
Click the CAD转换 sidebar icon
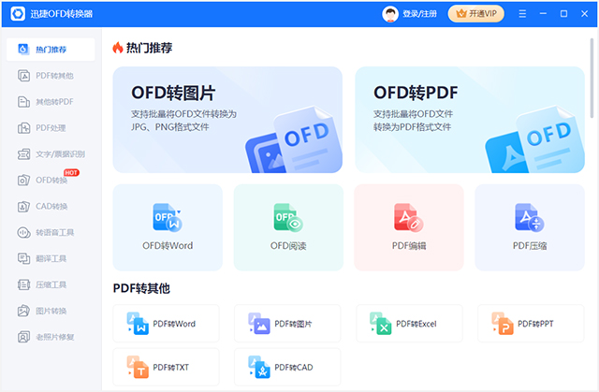[23, 207]
